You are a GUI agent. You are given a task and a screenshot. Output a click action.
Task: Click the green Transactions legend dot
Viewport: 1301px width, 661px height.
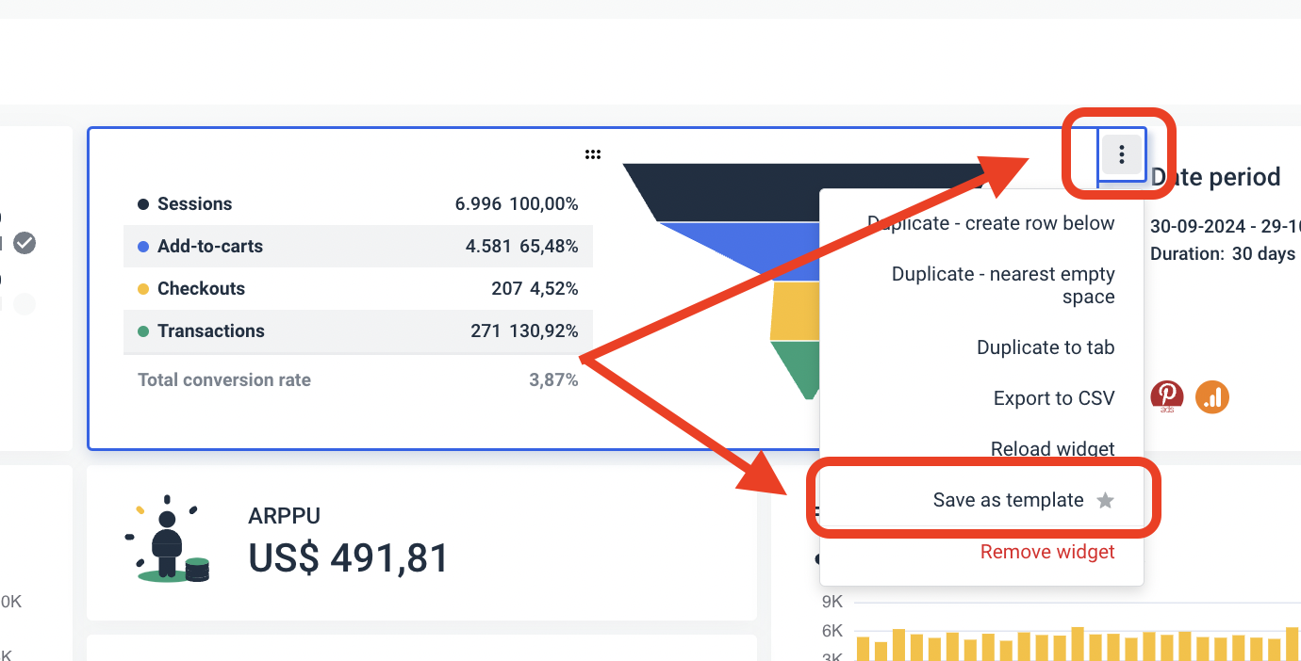[x=142, y=331]
